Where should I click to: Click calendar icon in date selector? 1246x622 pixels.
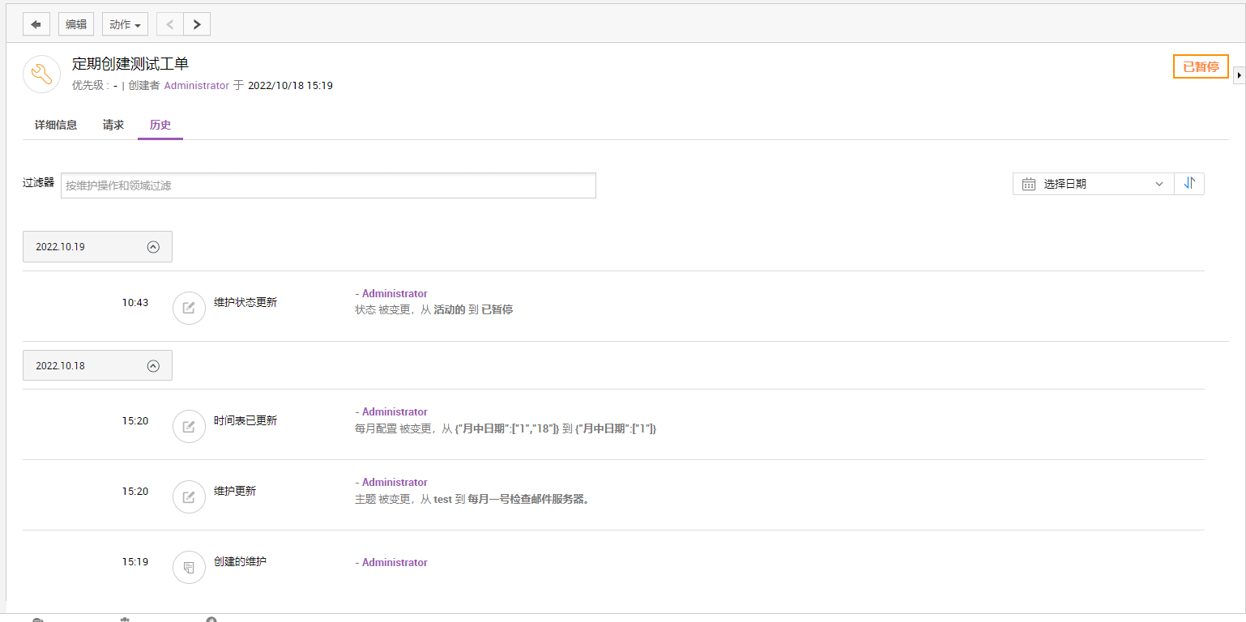(x=1029, y=184)
